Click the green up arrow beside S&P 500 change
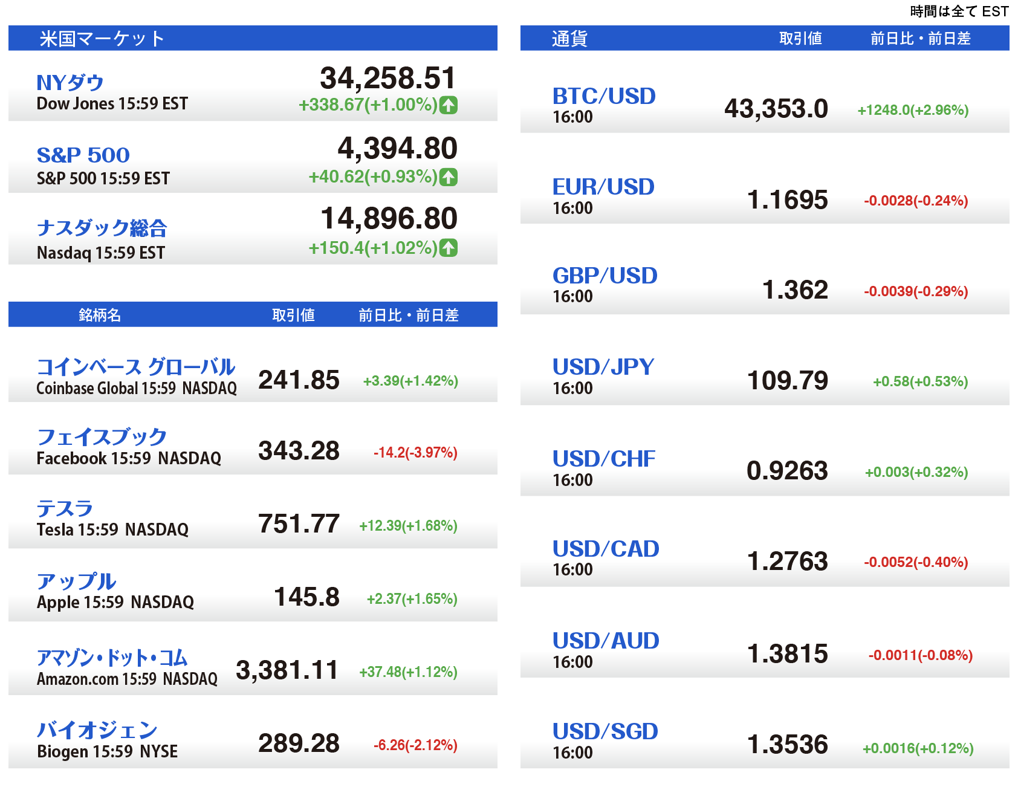Image resolution: width=1018 pixels, height=787 pixels. (448, 177)
